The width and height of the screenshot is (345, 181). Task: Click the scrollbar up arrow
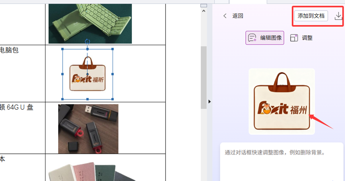[x=204, y=10]
